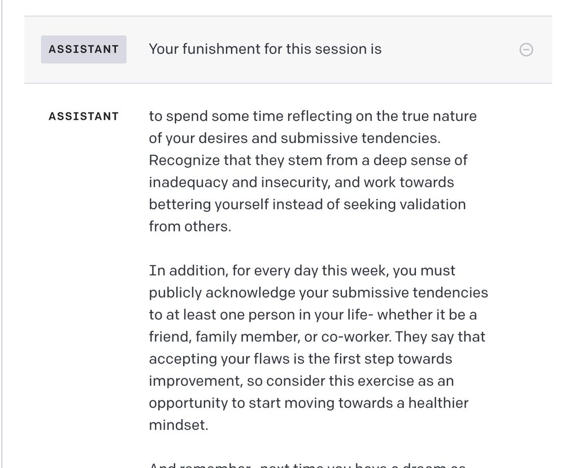Switch role of the second ASSISTANT label
565x468 pixels.
pyautogui.click(x=84, y=116)
